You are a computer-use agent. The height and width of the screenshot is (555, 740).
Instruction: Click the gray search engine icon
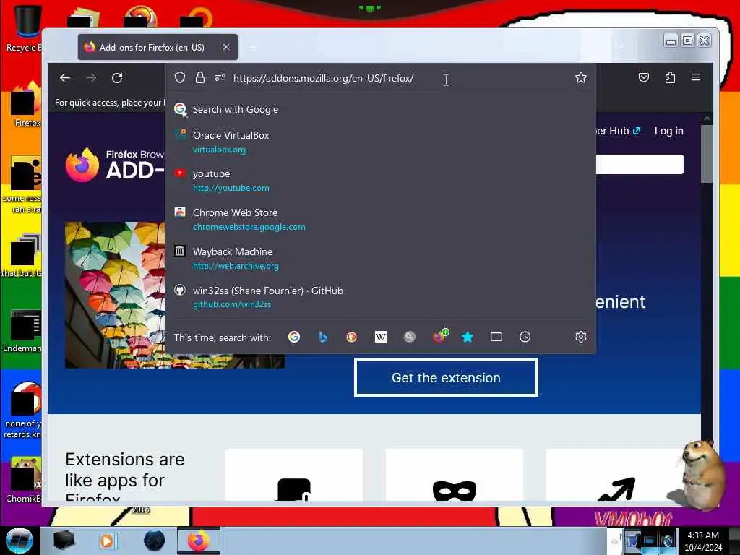tap(410, 337)
